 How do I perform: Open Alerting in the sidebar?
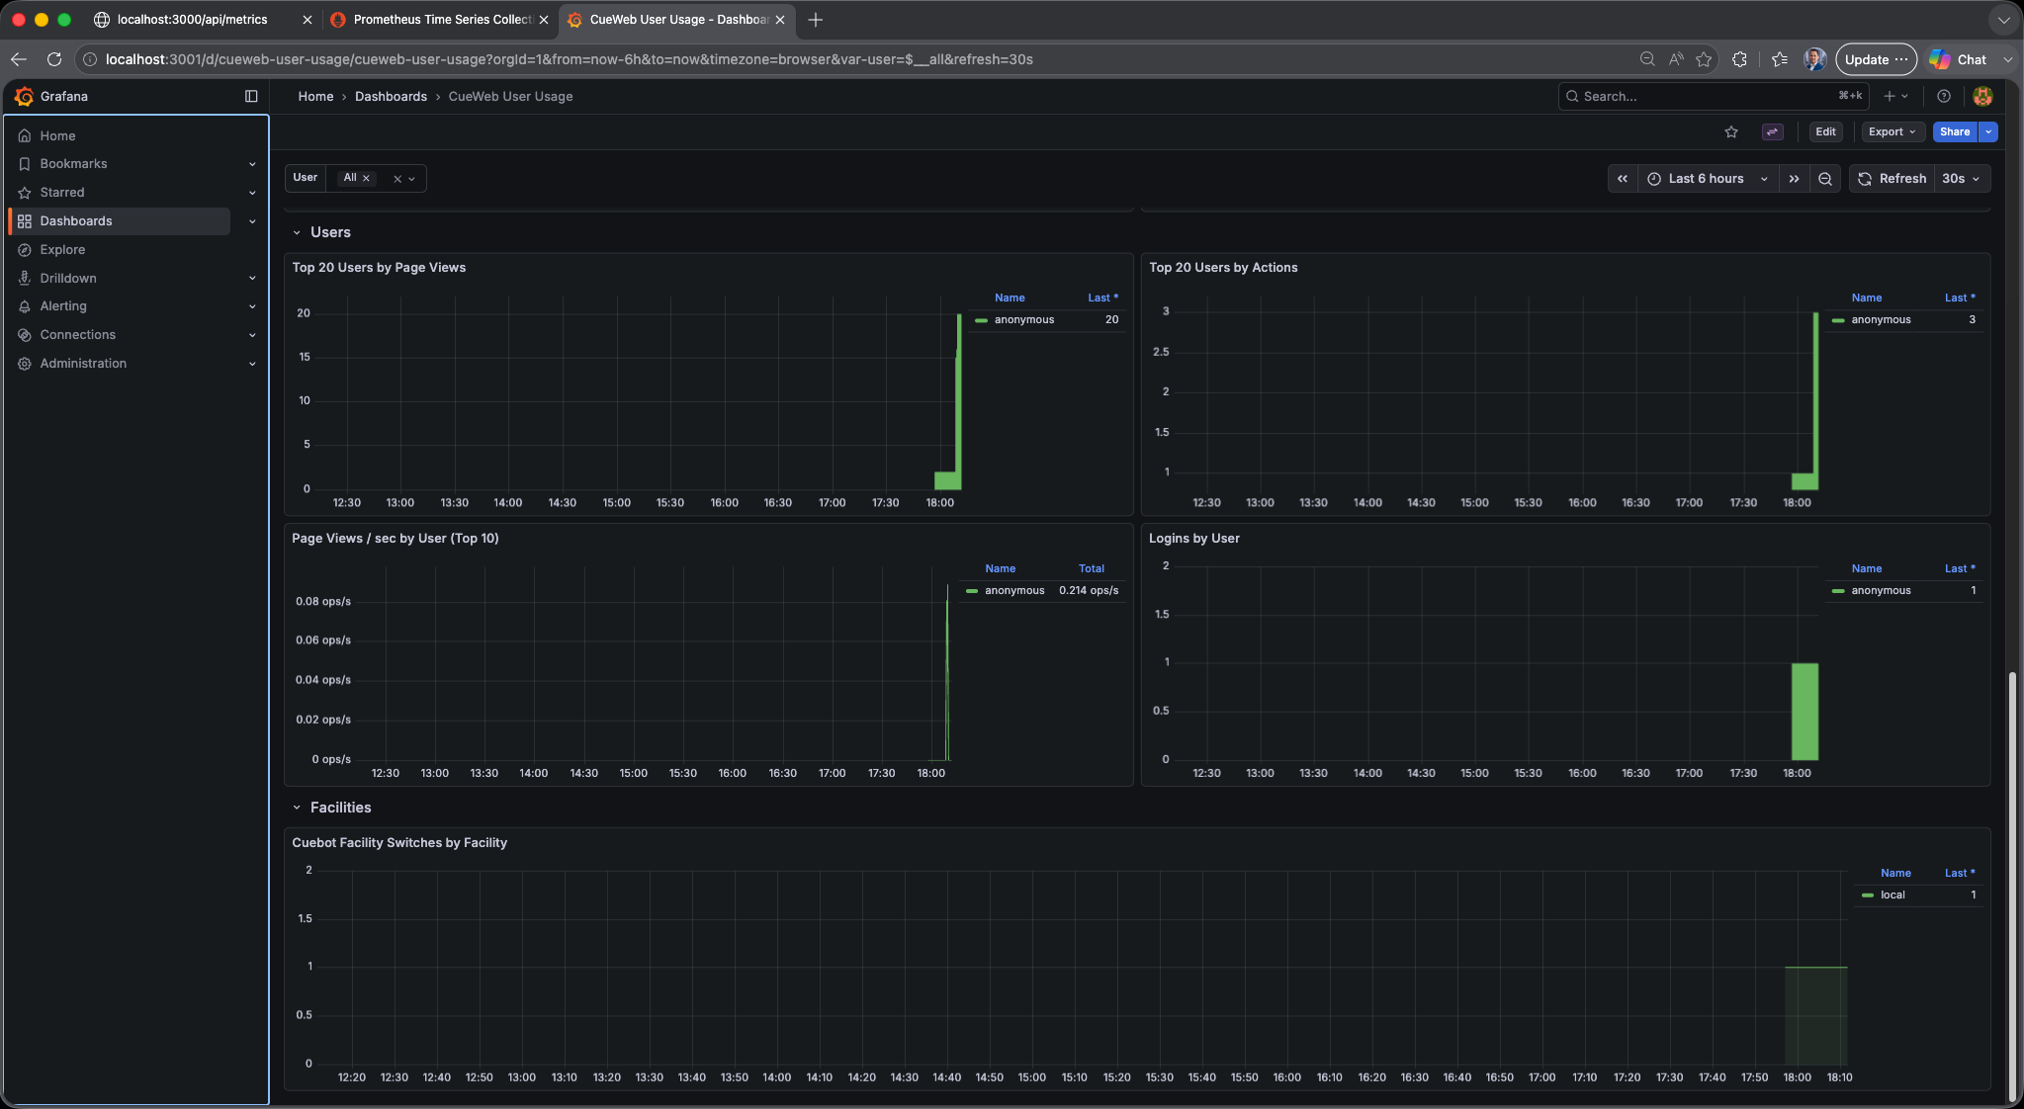click(63, 306)
